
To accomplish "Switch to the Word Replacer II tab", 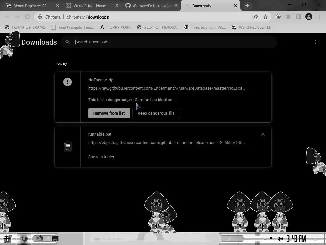I will [x=30, y=6].
